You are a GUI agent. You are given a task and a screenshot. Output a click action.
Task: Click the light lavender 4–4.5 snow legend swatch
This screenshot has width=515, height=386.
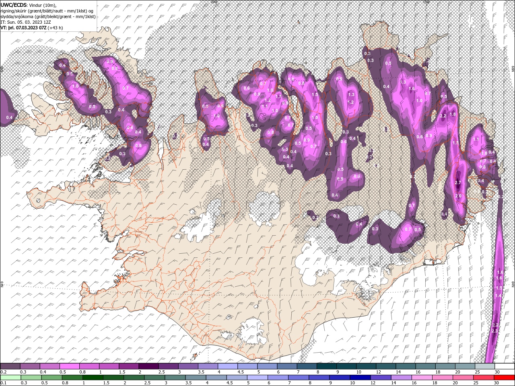click(x=227, y=366)
